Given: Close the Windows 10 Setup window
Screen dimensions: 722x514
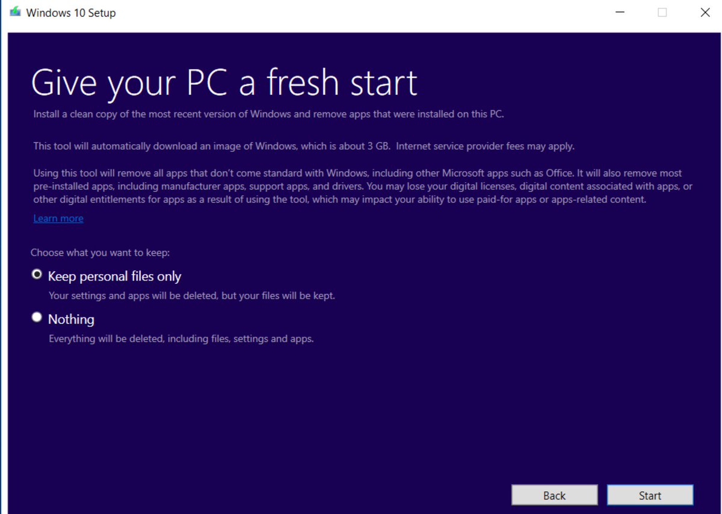Looking at the screenshot, I should click(705, 13).
